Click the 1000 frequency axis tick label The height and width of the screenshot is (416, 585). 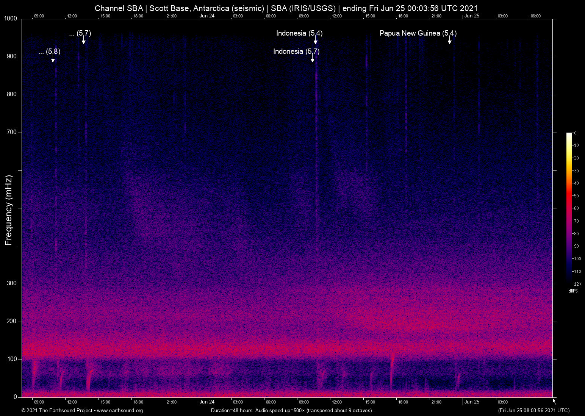click(x=11, y=19)
